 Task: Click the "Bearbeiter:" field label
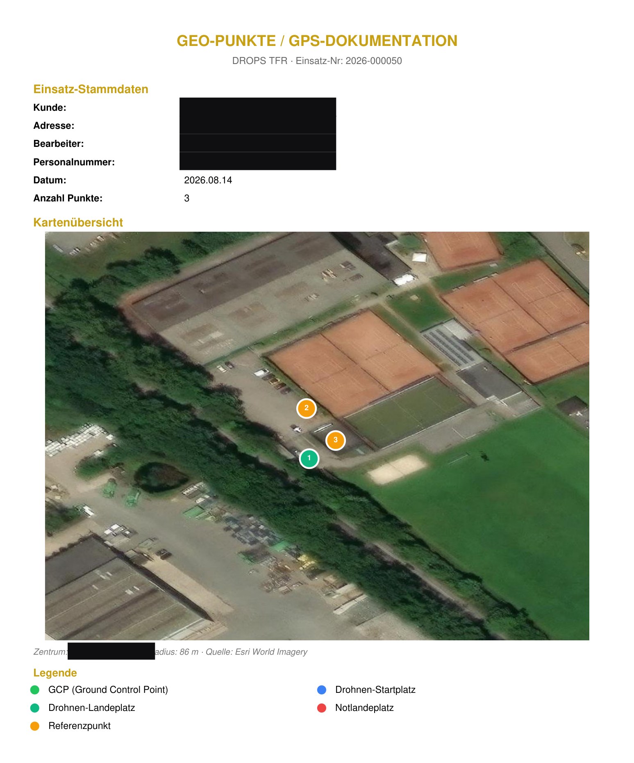tap(59, 144)
